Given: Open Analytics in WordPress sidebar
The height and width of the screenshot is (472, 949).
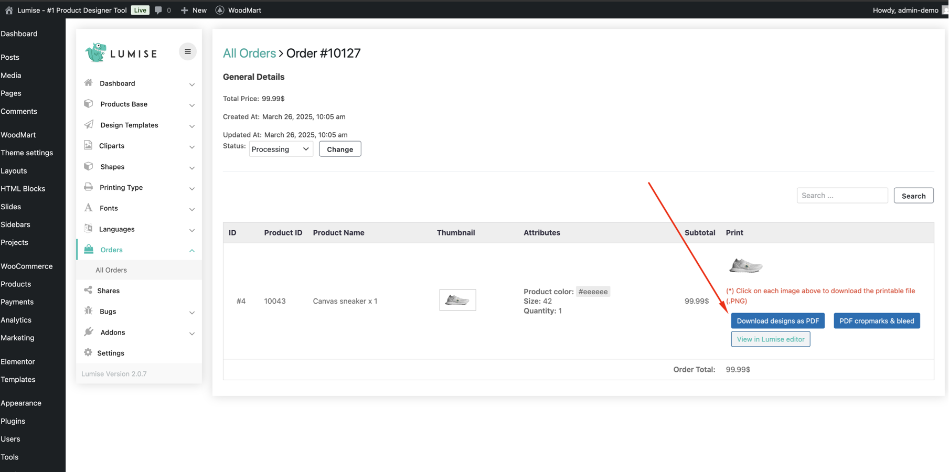Looking at the screenshot, I should [x=16, y=319].
